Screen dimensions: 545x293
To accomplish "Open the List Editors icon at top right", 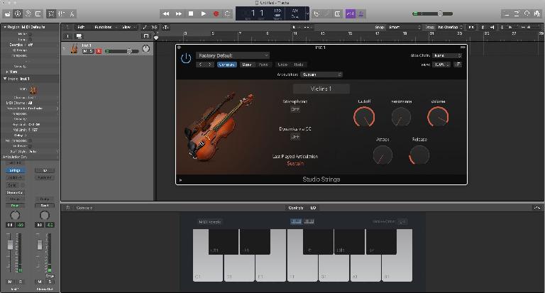I will pos(507,14).
